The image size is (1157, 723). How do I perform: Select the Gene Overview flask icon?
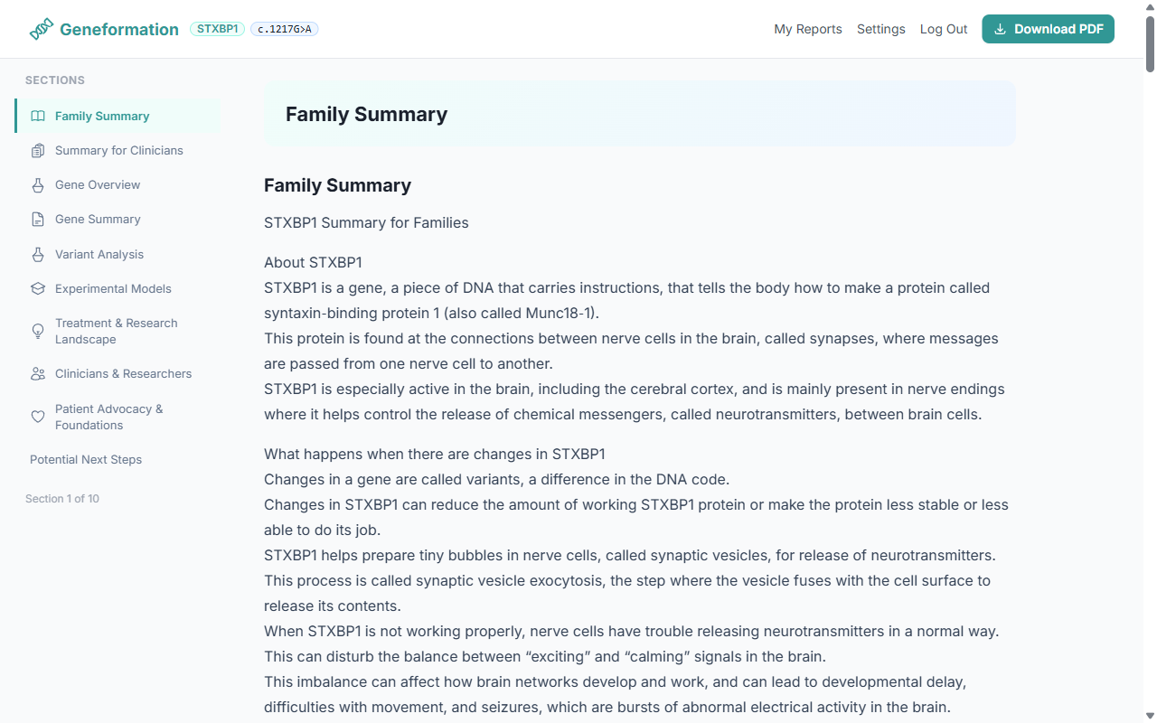tap(38, 184)
